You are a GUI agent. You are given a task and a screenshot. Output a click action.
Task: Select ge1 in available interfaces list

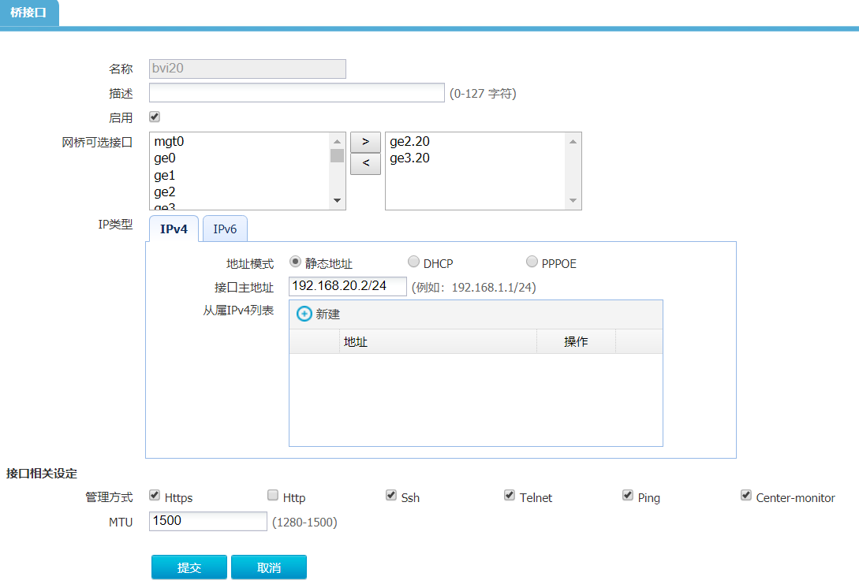pos(240,175)
